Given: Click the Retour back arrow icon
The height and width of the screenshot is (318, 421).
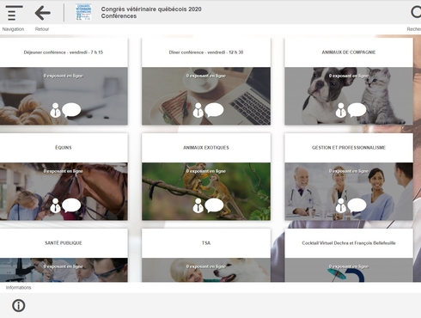Looking at the screenshot, I should tap(43, 13).
